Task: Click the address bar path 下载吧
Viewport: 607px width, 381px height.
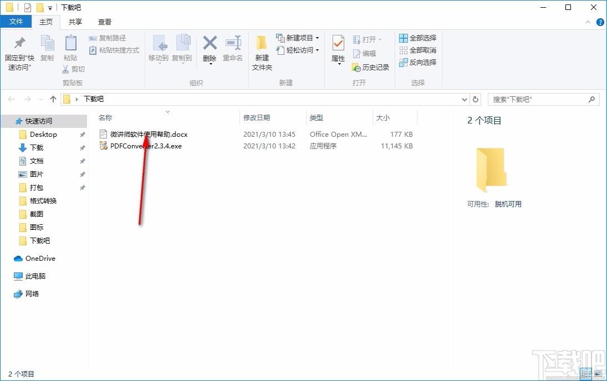Action: coord(94,99)
